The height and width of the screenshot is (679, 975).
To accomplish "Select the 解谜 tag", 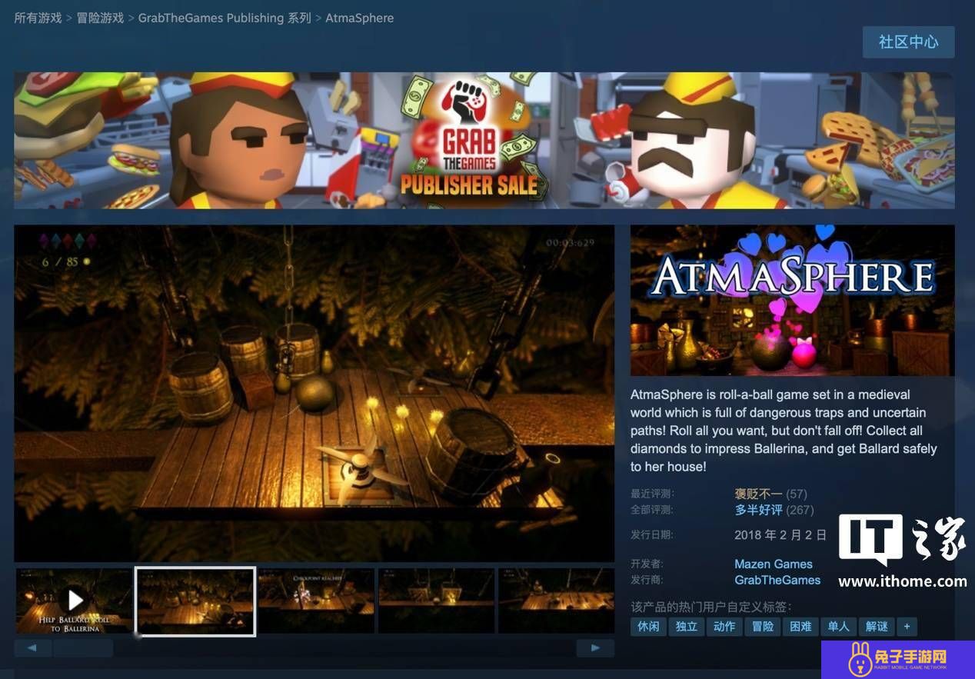I will 877,627.
